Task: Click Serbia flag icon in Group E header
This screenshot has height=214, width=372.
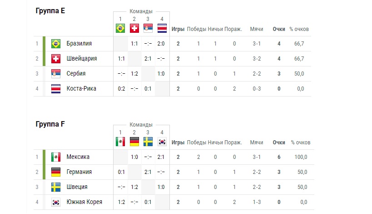Action: coord(148,28)
